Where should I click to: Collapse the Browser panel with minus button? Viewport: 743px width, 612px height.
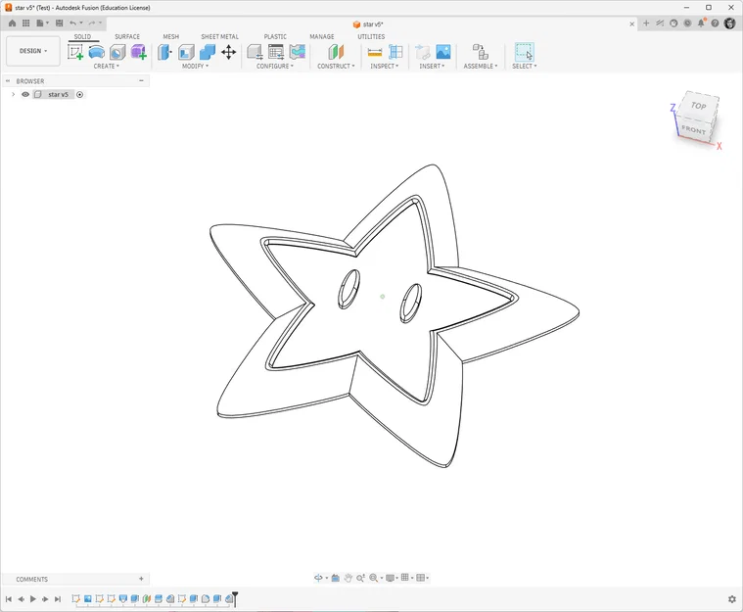[141, 80]
